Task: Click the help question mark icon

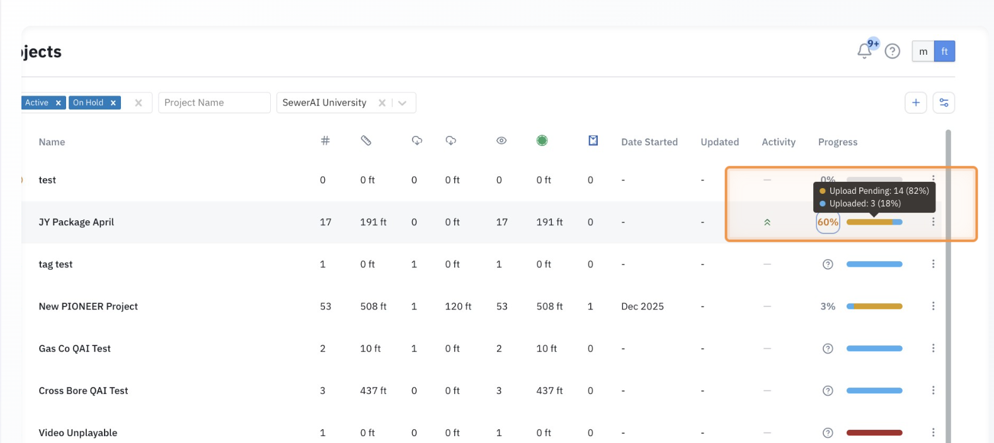Action: coord(892,52)
